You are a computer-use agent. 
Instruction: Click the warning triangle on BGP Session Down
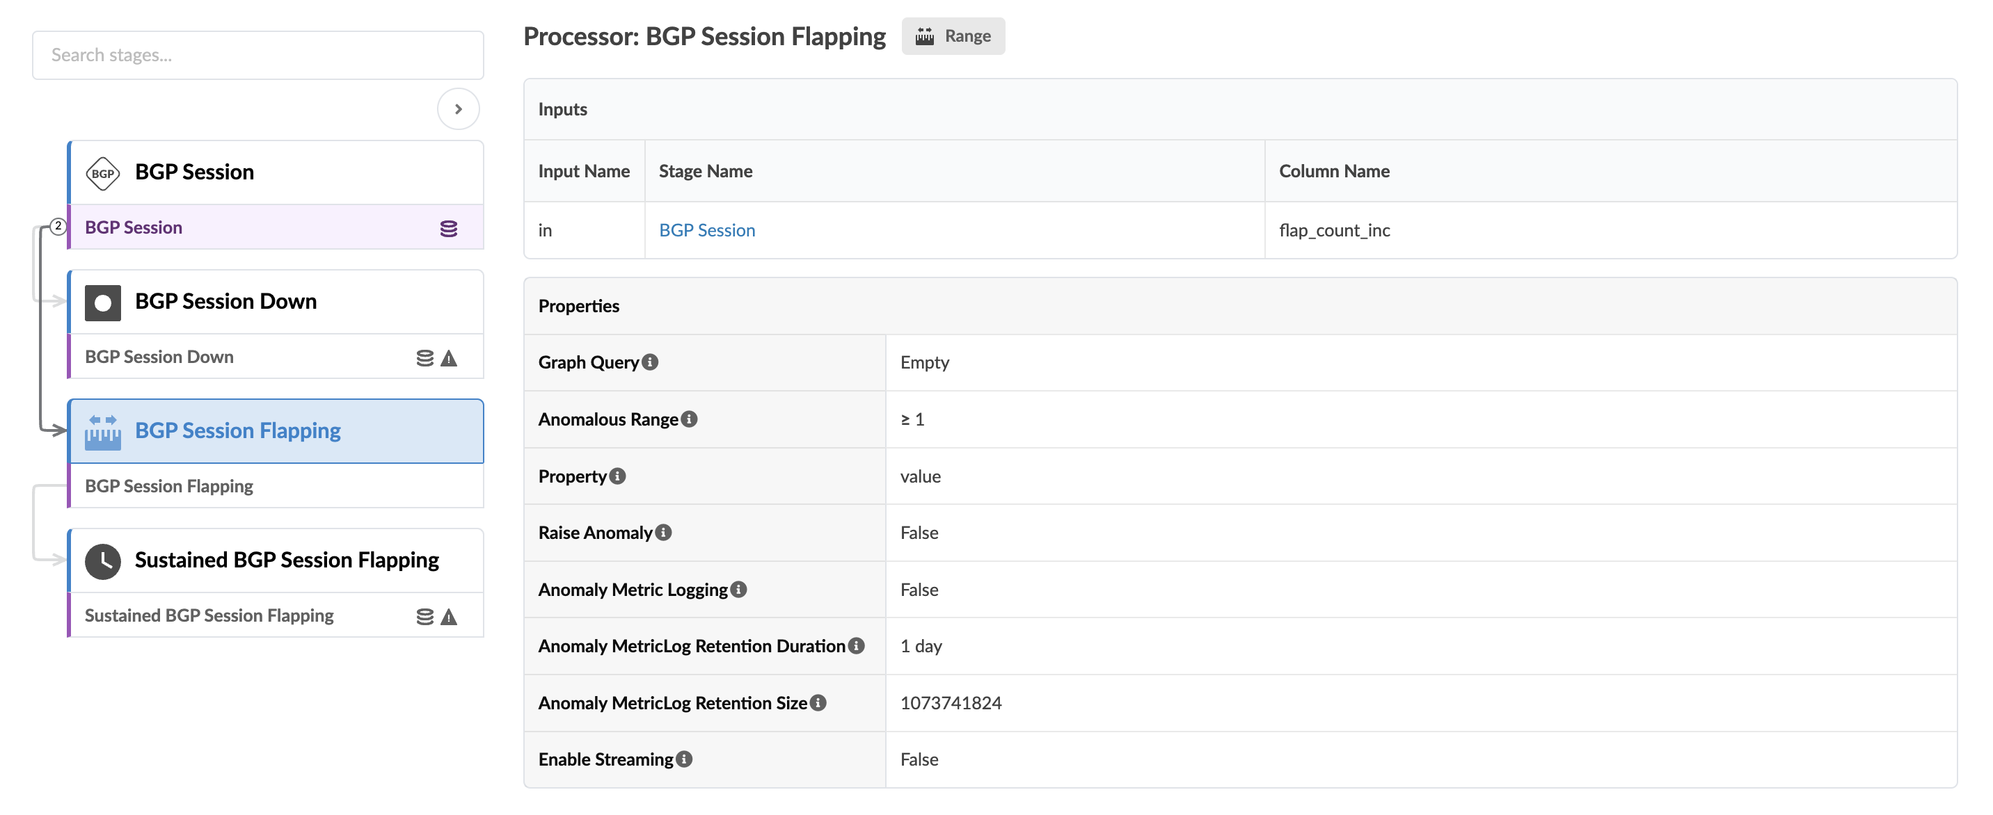[x=449, y=358]
